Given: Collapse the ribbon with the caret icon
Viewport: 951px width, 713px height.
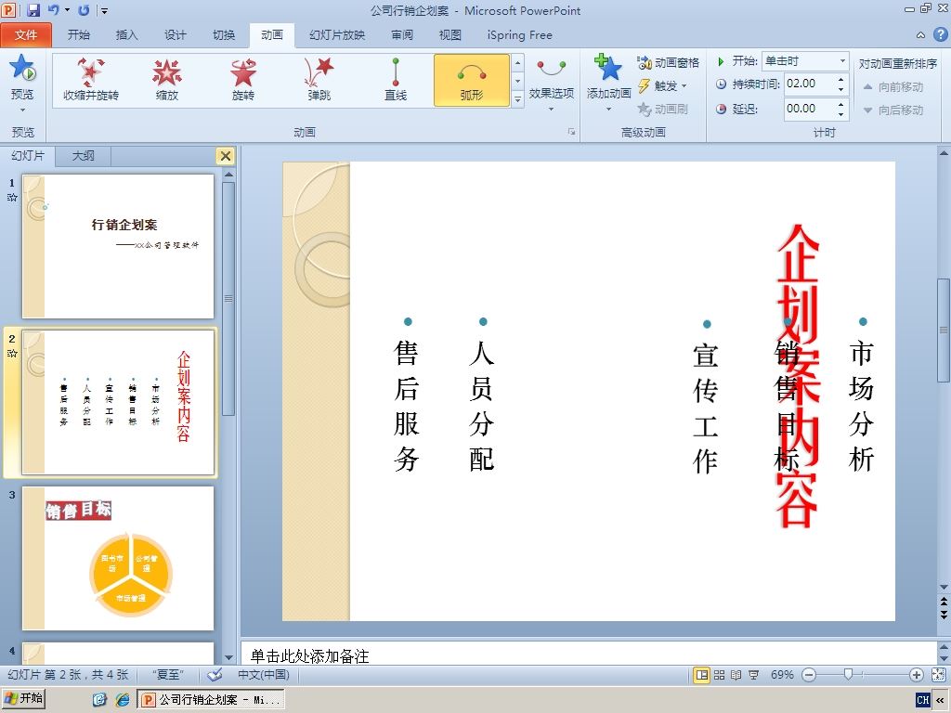Looking at the screenshot, I should [920, 35].
